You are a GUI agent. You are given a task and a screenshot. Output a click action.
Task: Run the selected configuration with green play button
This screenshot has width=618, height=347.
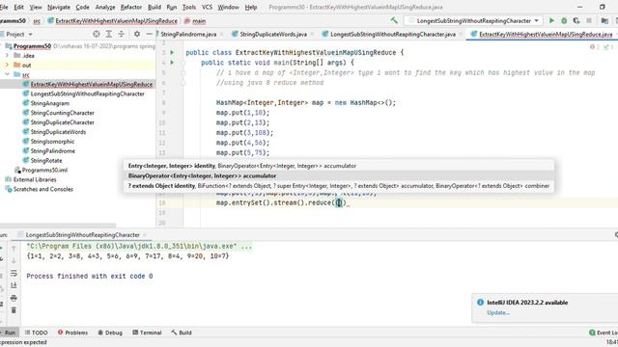(551, 20)
